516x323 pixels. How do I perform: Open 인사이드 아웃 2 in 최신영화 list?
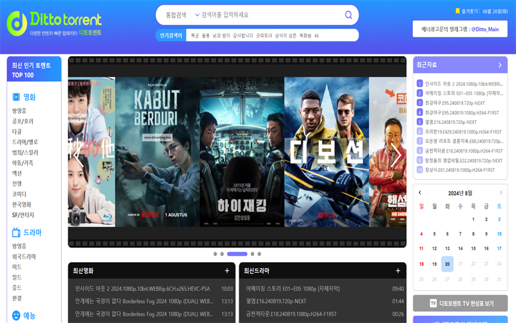(x=143, y=289)
